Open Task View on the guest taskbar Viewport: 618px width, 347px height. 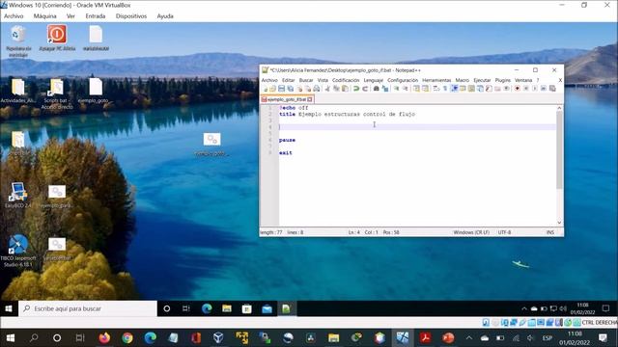click(186, 308)
